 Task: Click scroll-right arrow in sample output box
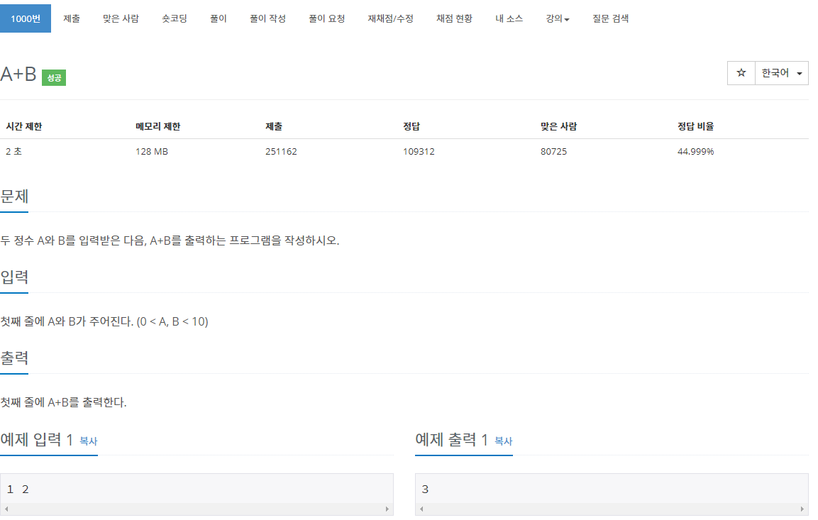pyautogui.click(x=802, y=509)
